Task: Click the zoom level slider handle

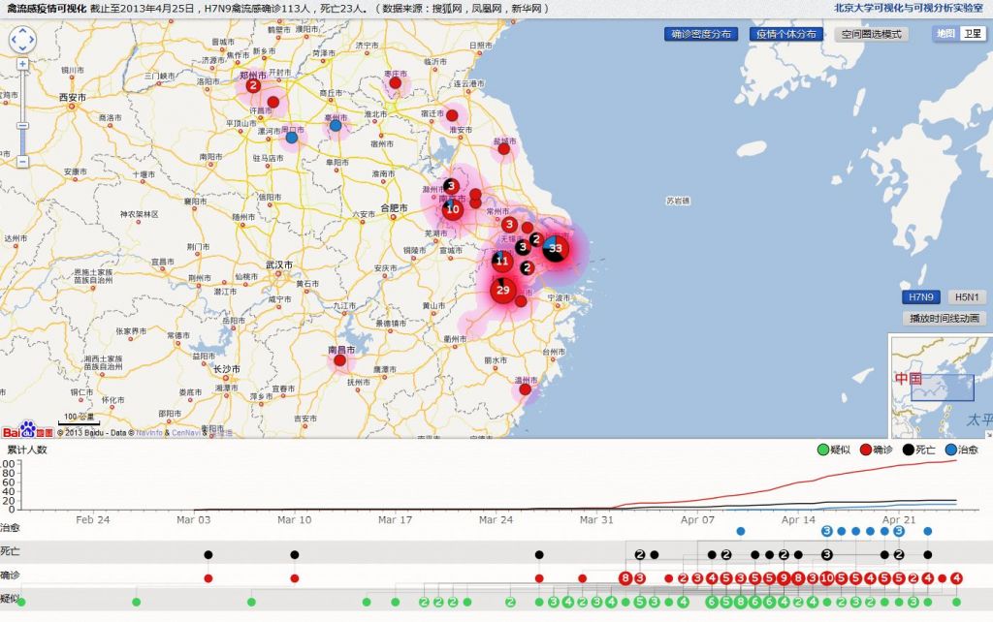Action: [22, 125]
